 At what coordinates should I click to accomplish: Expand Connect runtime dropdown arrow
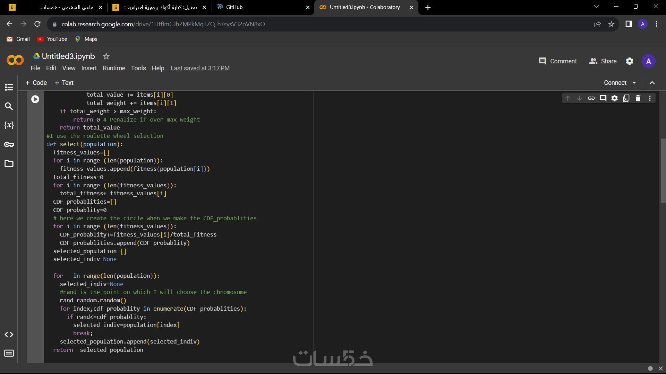634,83
